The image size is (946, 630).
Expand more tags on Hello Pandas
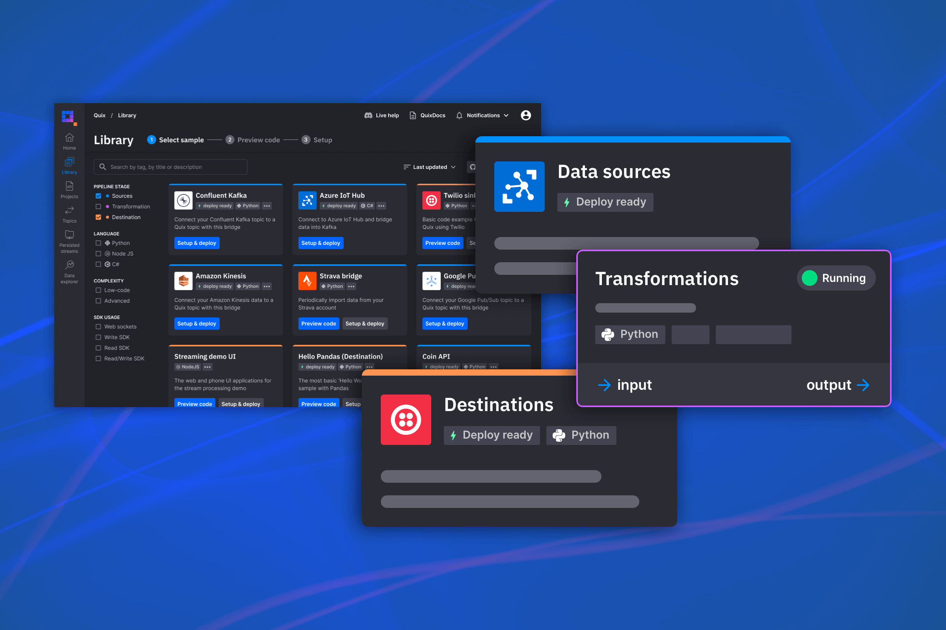(x=369, y=367)
